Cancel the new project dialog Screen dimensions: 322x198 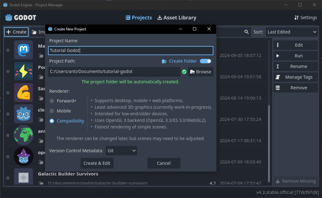pyautogui.click(x=164, y=163)
